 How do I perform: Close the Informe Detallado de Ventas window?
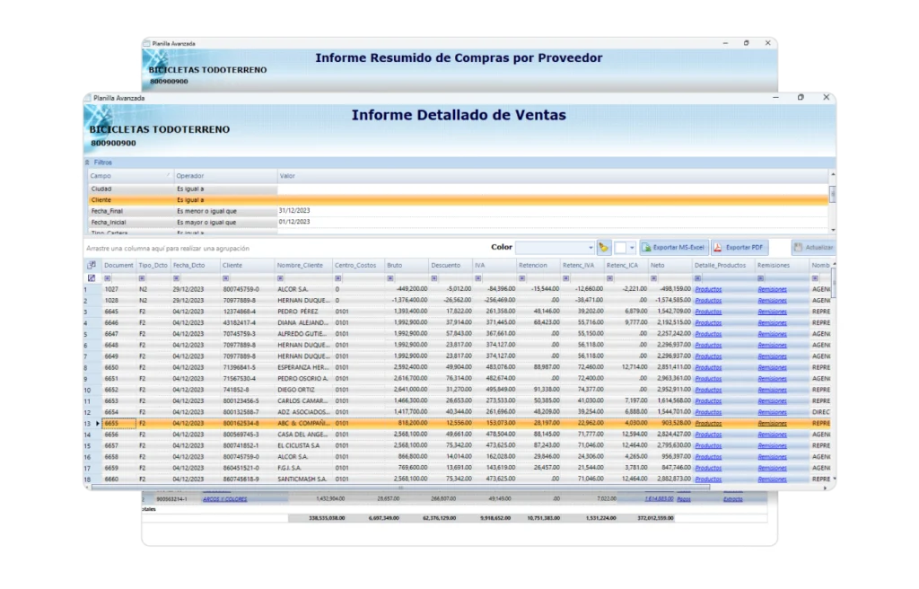826,97
